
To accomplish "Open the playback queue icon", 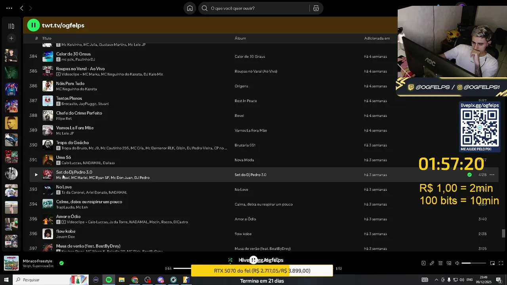I will (440, 263).
